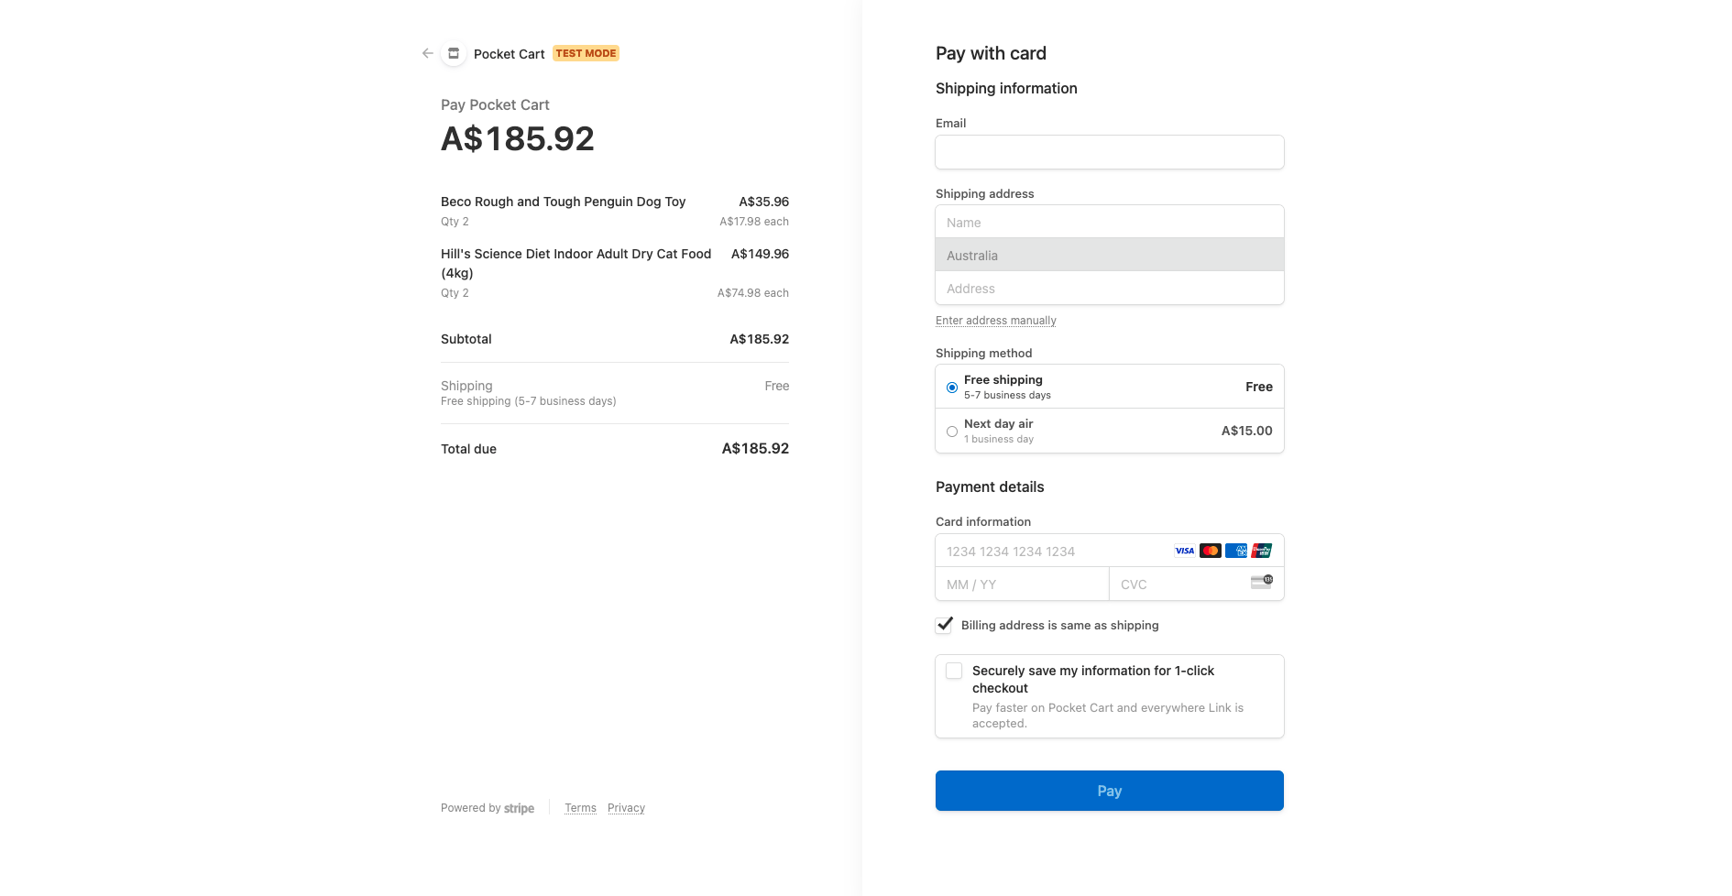This screenshot has width=1732, height=896.
Task: Click the Pocket Cart merchant name
Action: (509, 54)
